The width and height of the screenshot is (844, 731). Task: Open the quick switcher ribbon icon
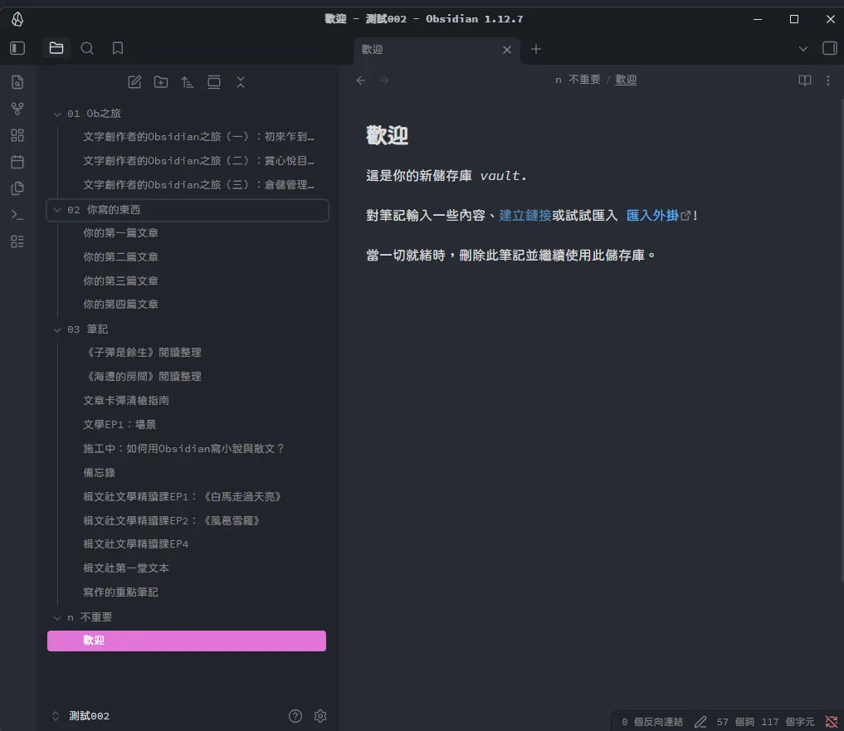click(17, 82)
